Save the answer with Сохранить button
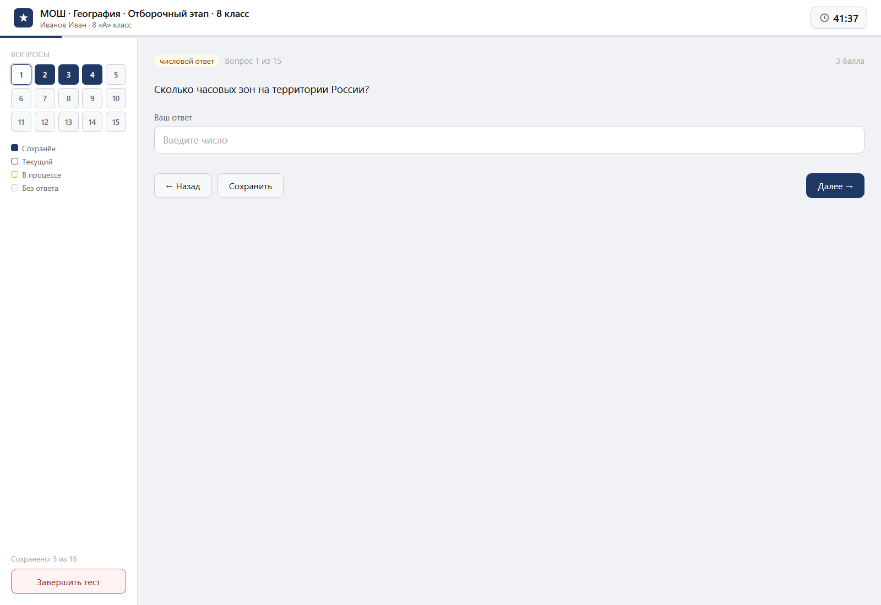Screen dimensions: 881x605 [251, 186]
